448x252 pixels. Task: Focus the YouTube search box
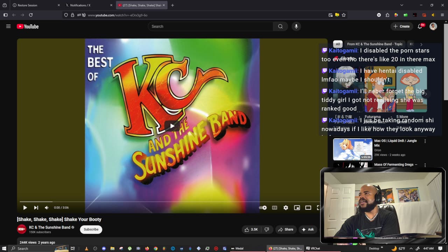tap(210, 26)
